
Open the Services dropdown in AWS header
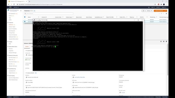point(16,7)
